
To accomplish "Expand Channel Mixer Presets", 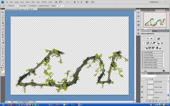I will pyautogui.click(x=143, y=65).
